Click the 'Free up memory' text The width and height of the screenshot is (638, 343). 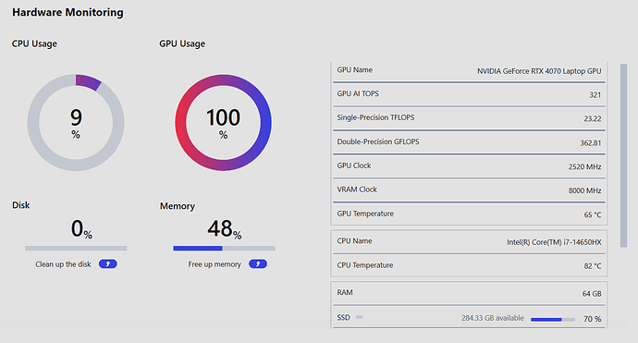point(215,264)
